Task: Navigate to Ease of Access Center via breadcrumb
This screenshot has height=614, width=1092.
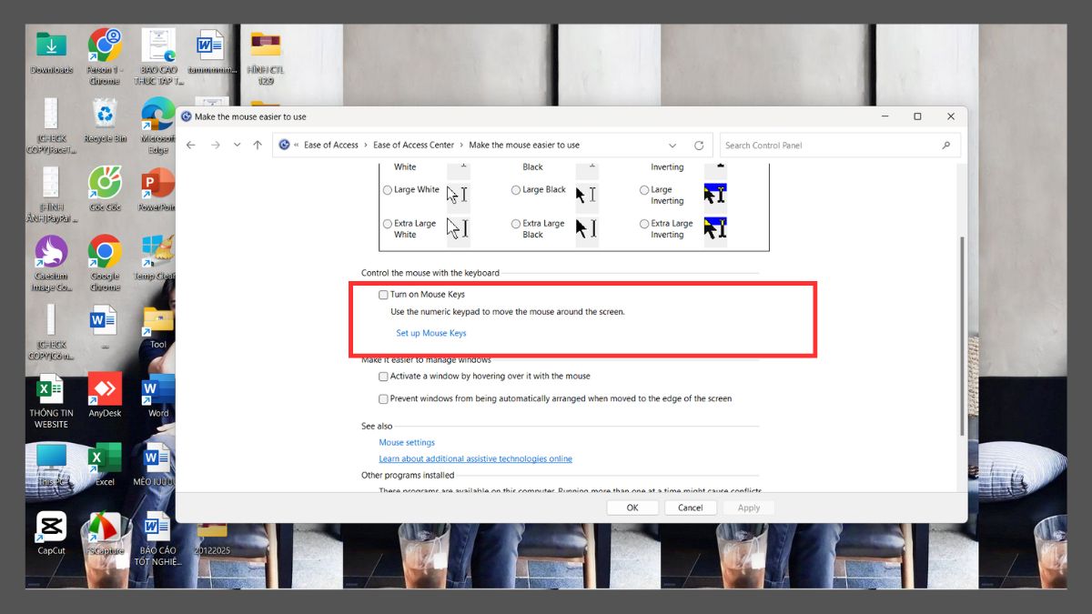Action: pos(413,145)
